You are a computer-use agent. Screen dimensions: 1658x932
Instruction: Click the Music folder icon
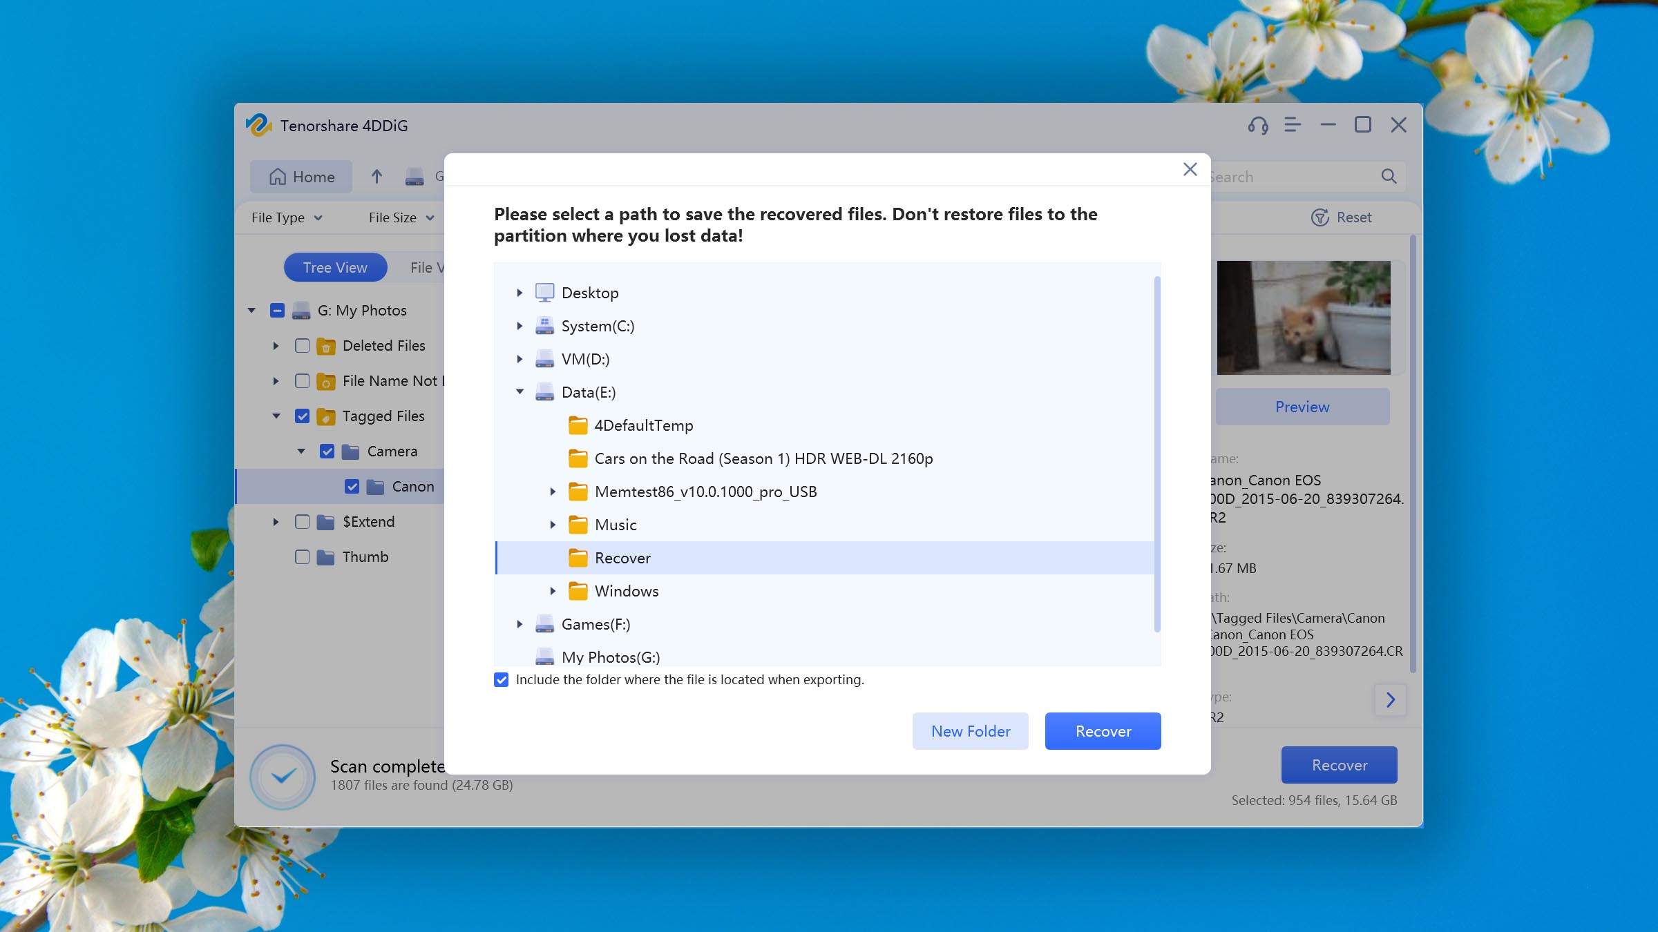pyautogui.click(x=578, y=525)
